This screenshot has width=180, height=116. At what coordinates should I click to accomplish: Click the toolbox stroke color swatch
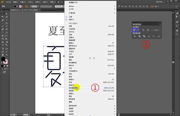pyautogui.click(x=5, y=61)
